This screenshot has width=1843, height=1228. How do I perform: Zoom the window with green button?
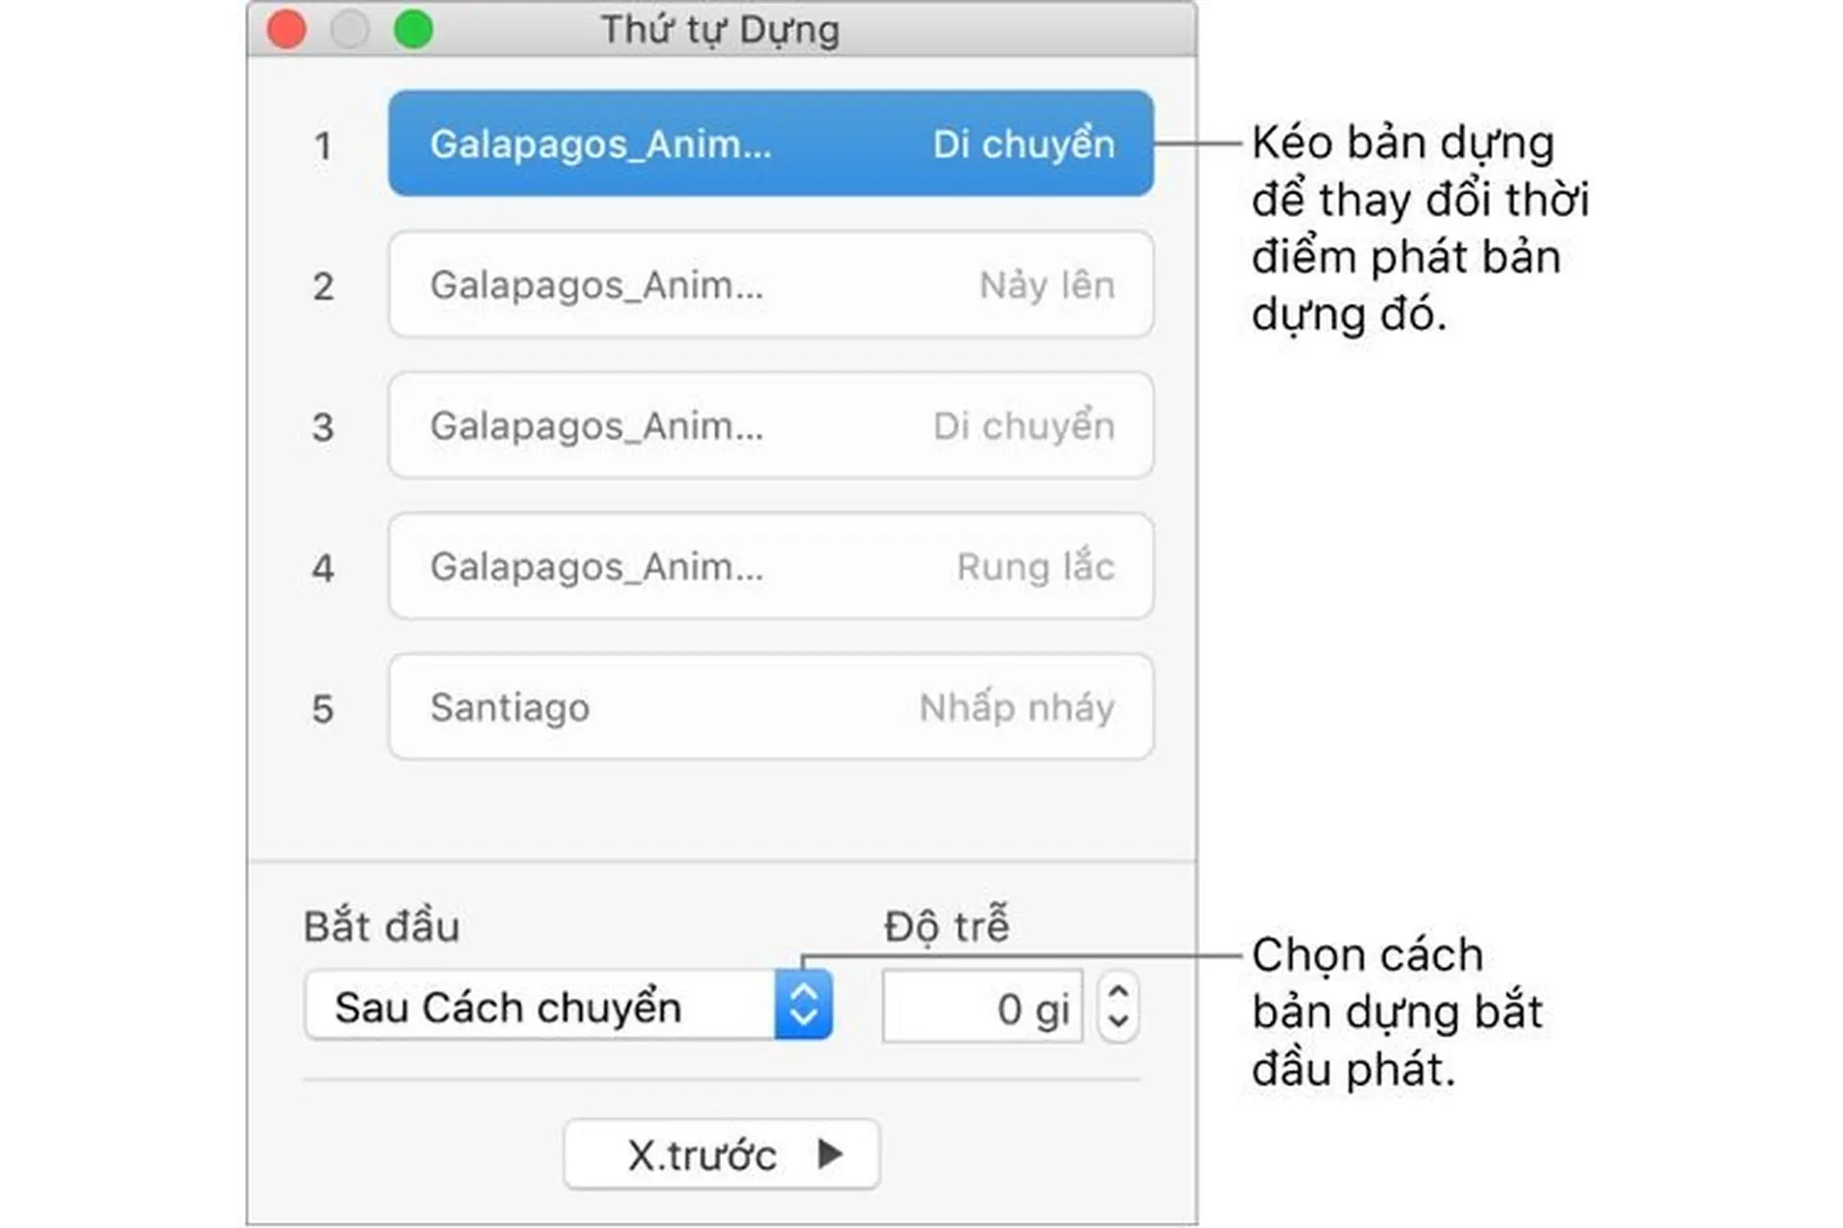(x=414, y=29)
